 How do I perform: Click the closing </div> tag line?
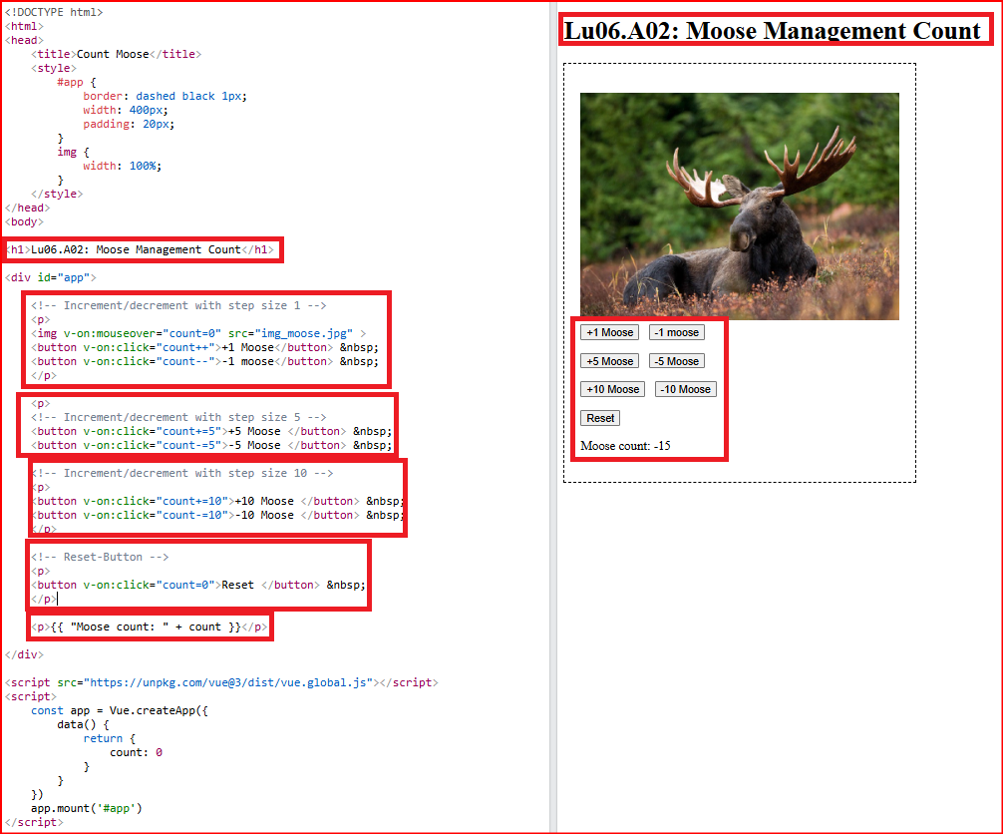pyautogui.click(x=24, y=654)
